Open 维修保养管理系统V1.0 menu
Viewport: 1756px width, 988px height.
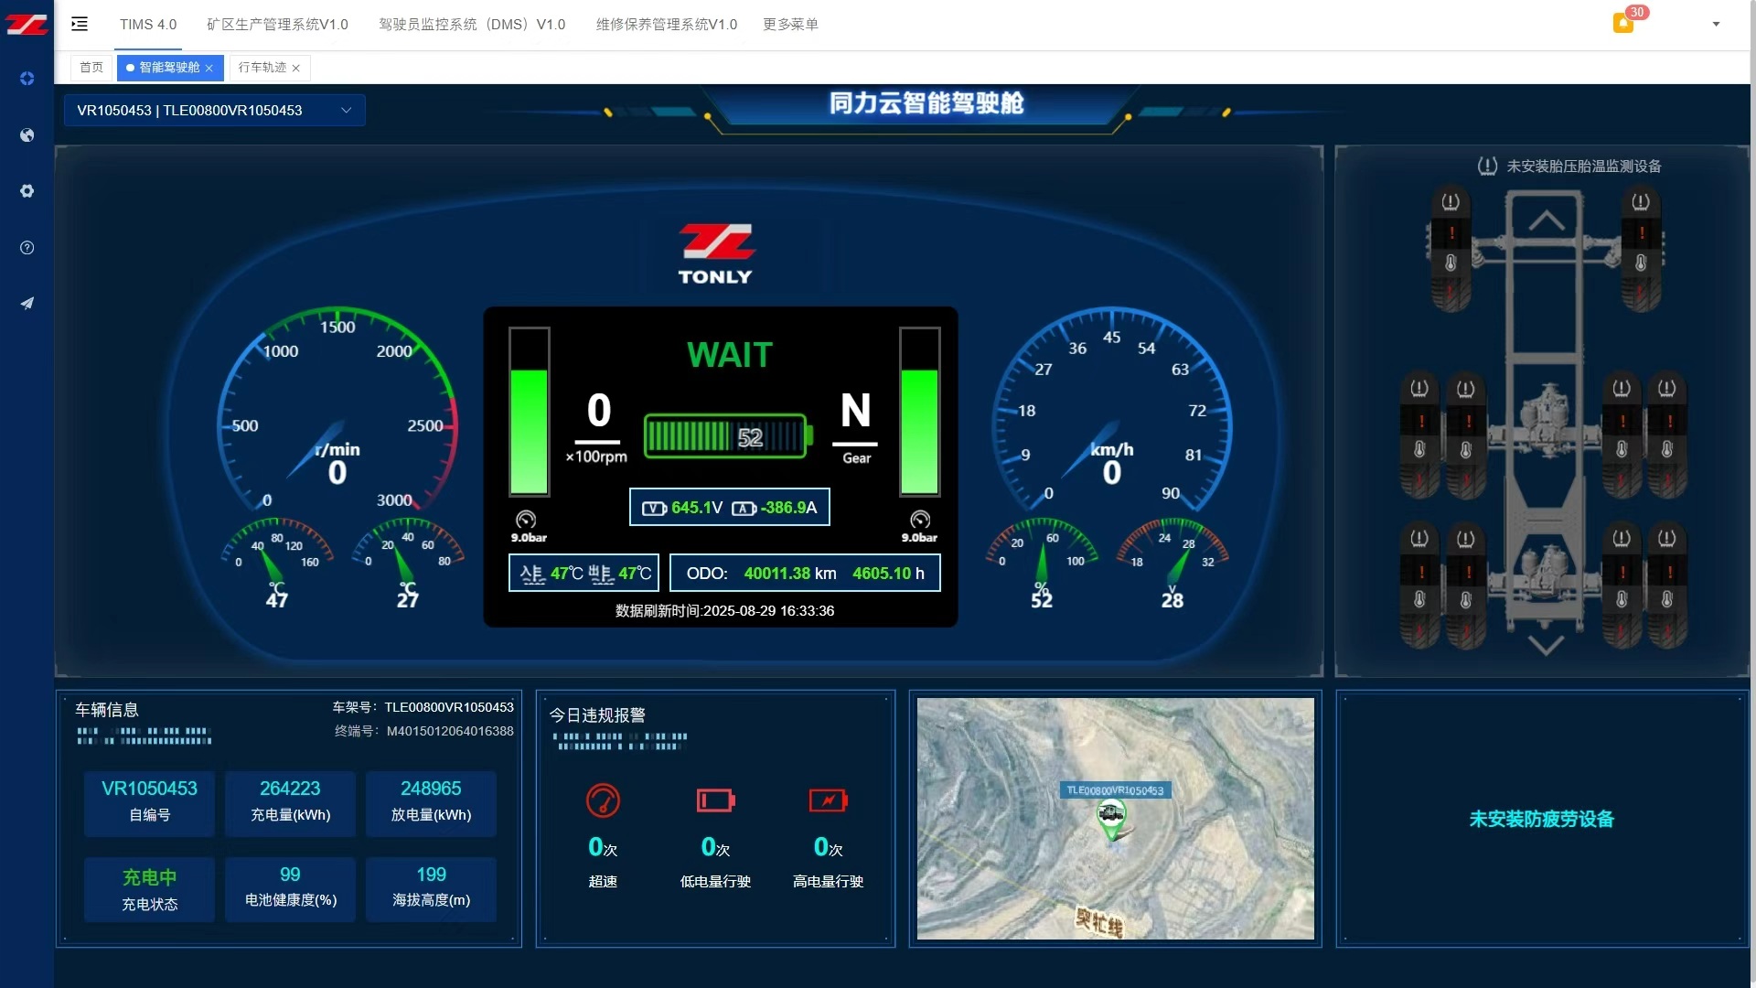(x=666, y=25)
